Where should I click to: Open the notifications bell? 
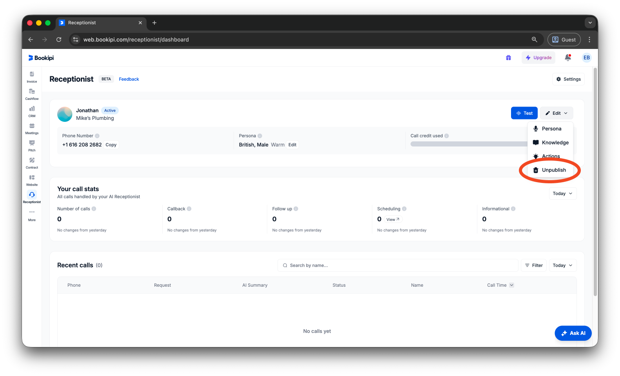tap(567, 58)
